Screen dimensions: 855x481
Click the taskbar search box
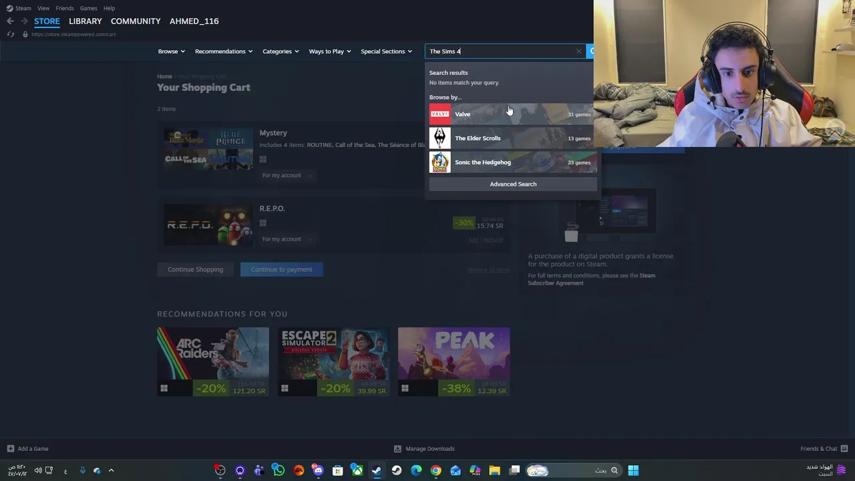pos(572,470)
